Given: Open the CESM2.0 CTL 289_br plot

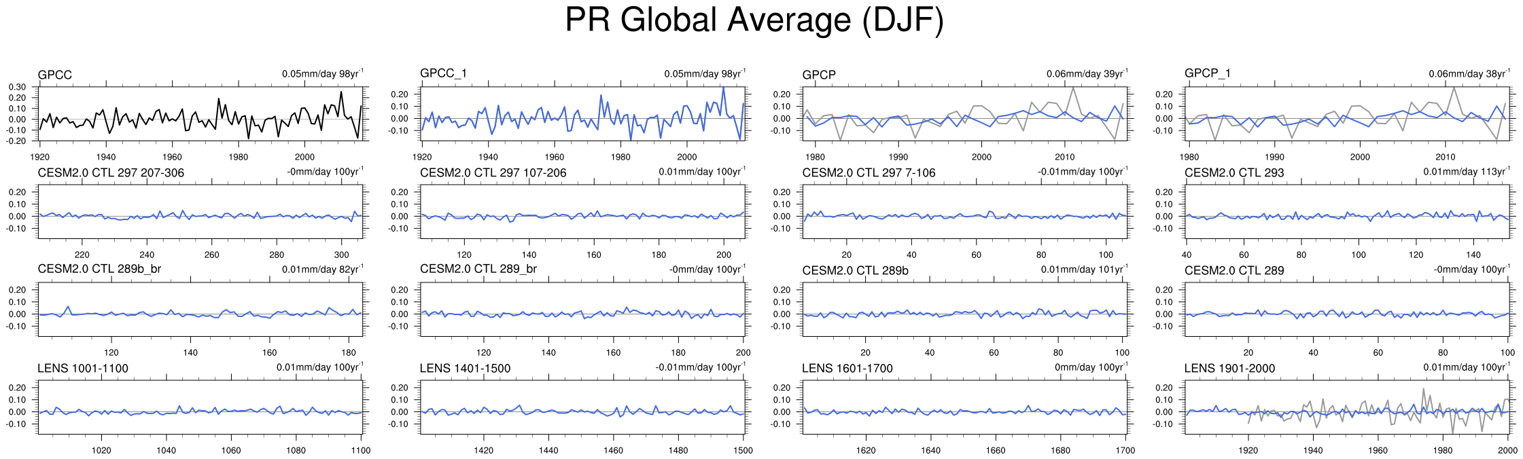Looking at the screenshot, I should (583, 309).
